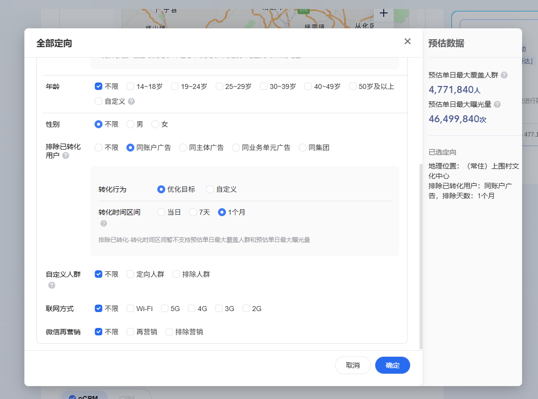
Task: Select 7天 conversion time range
Action: click(x=193, y=212)
